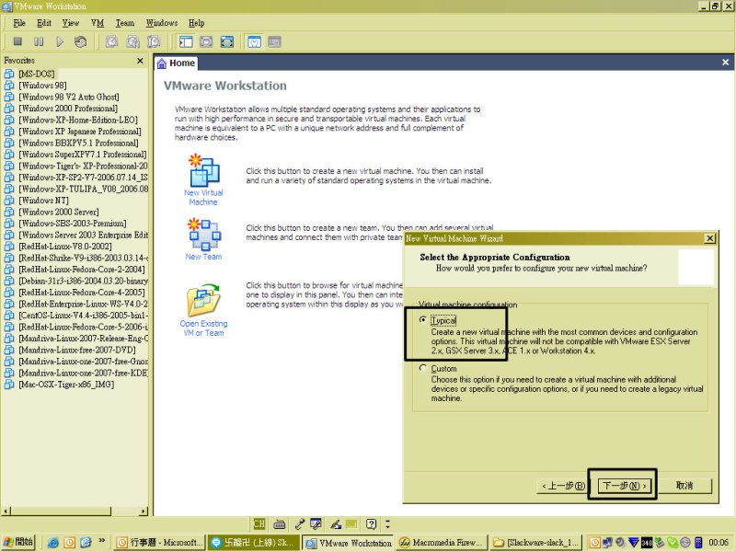Select [RedHat-Linux-V8.0-2002] in Favorites
Viewport: 736px width, 552px height.
65,247
